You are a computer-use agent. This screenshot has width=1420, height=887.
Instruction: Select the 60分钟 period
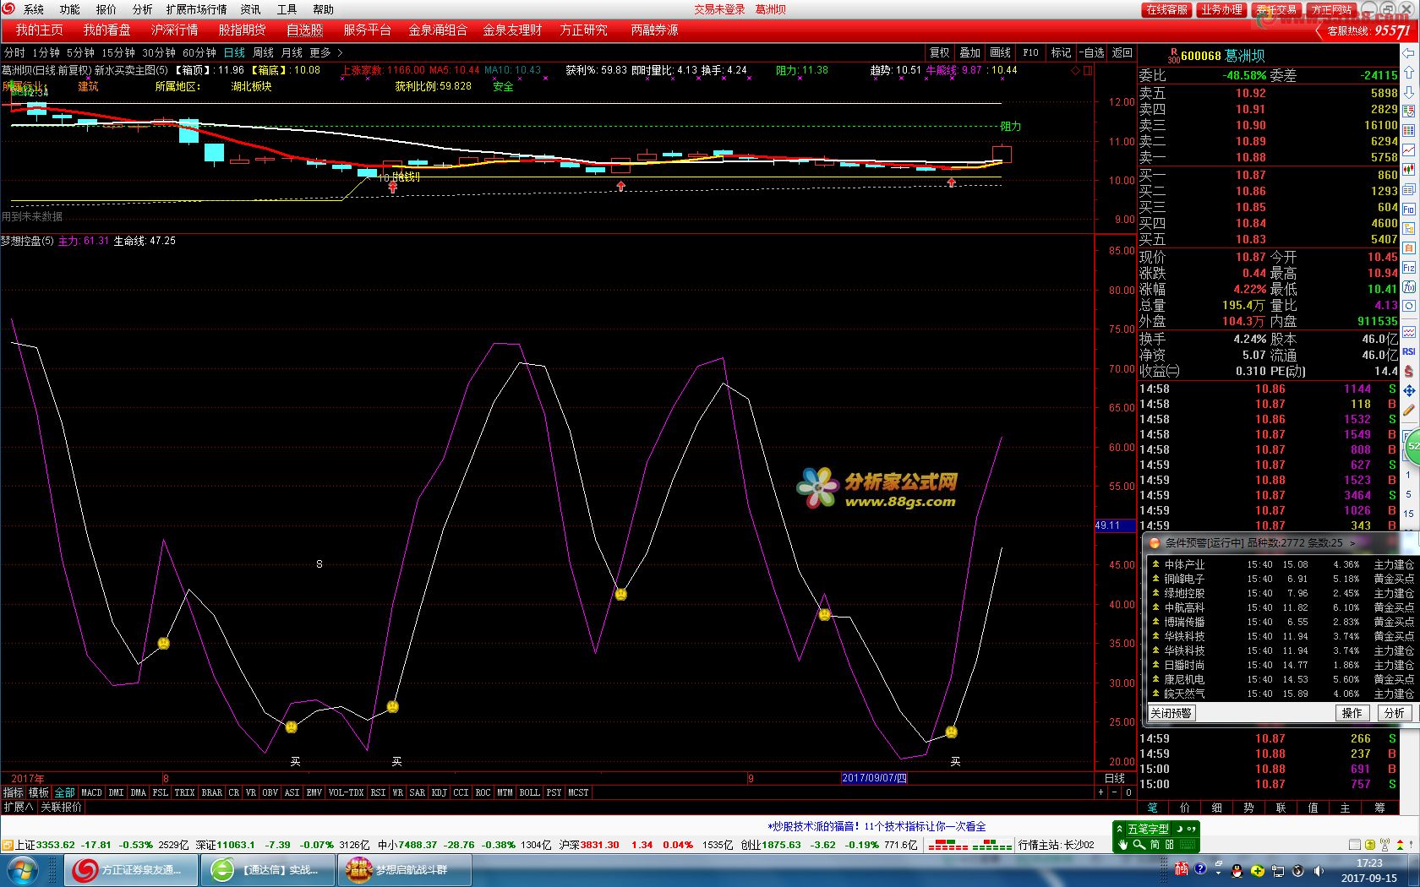click(199, 52)
